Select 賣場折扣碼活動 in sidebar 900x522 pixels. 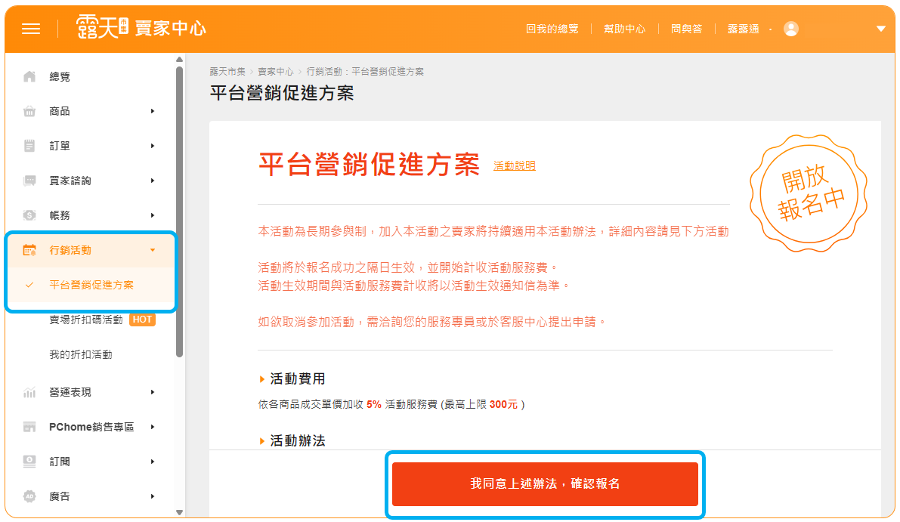tap(85, 320)
